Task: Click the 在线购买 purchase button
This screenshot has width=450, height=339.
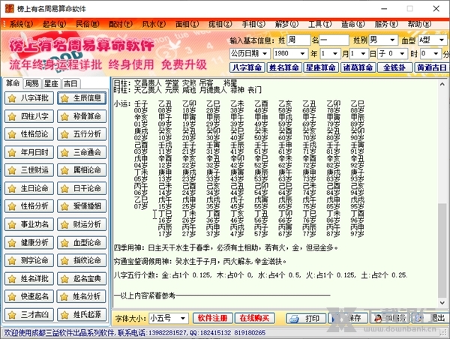Action: pos(254,318)
